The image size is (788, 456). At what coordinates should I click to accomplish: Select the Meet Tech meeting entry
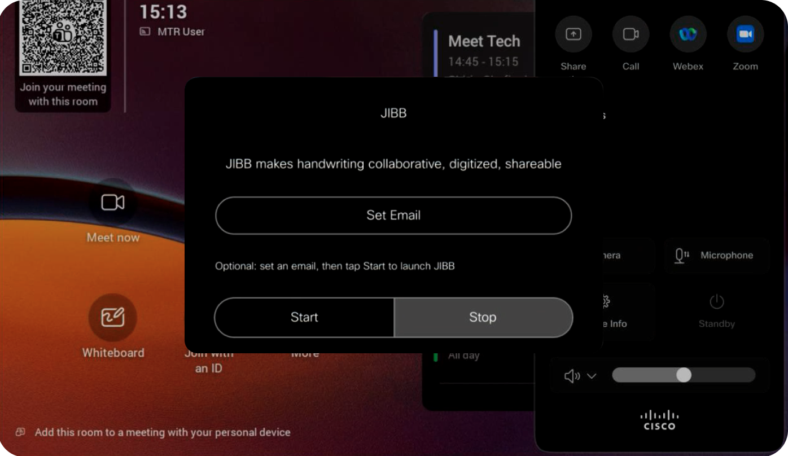point(484,41)
